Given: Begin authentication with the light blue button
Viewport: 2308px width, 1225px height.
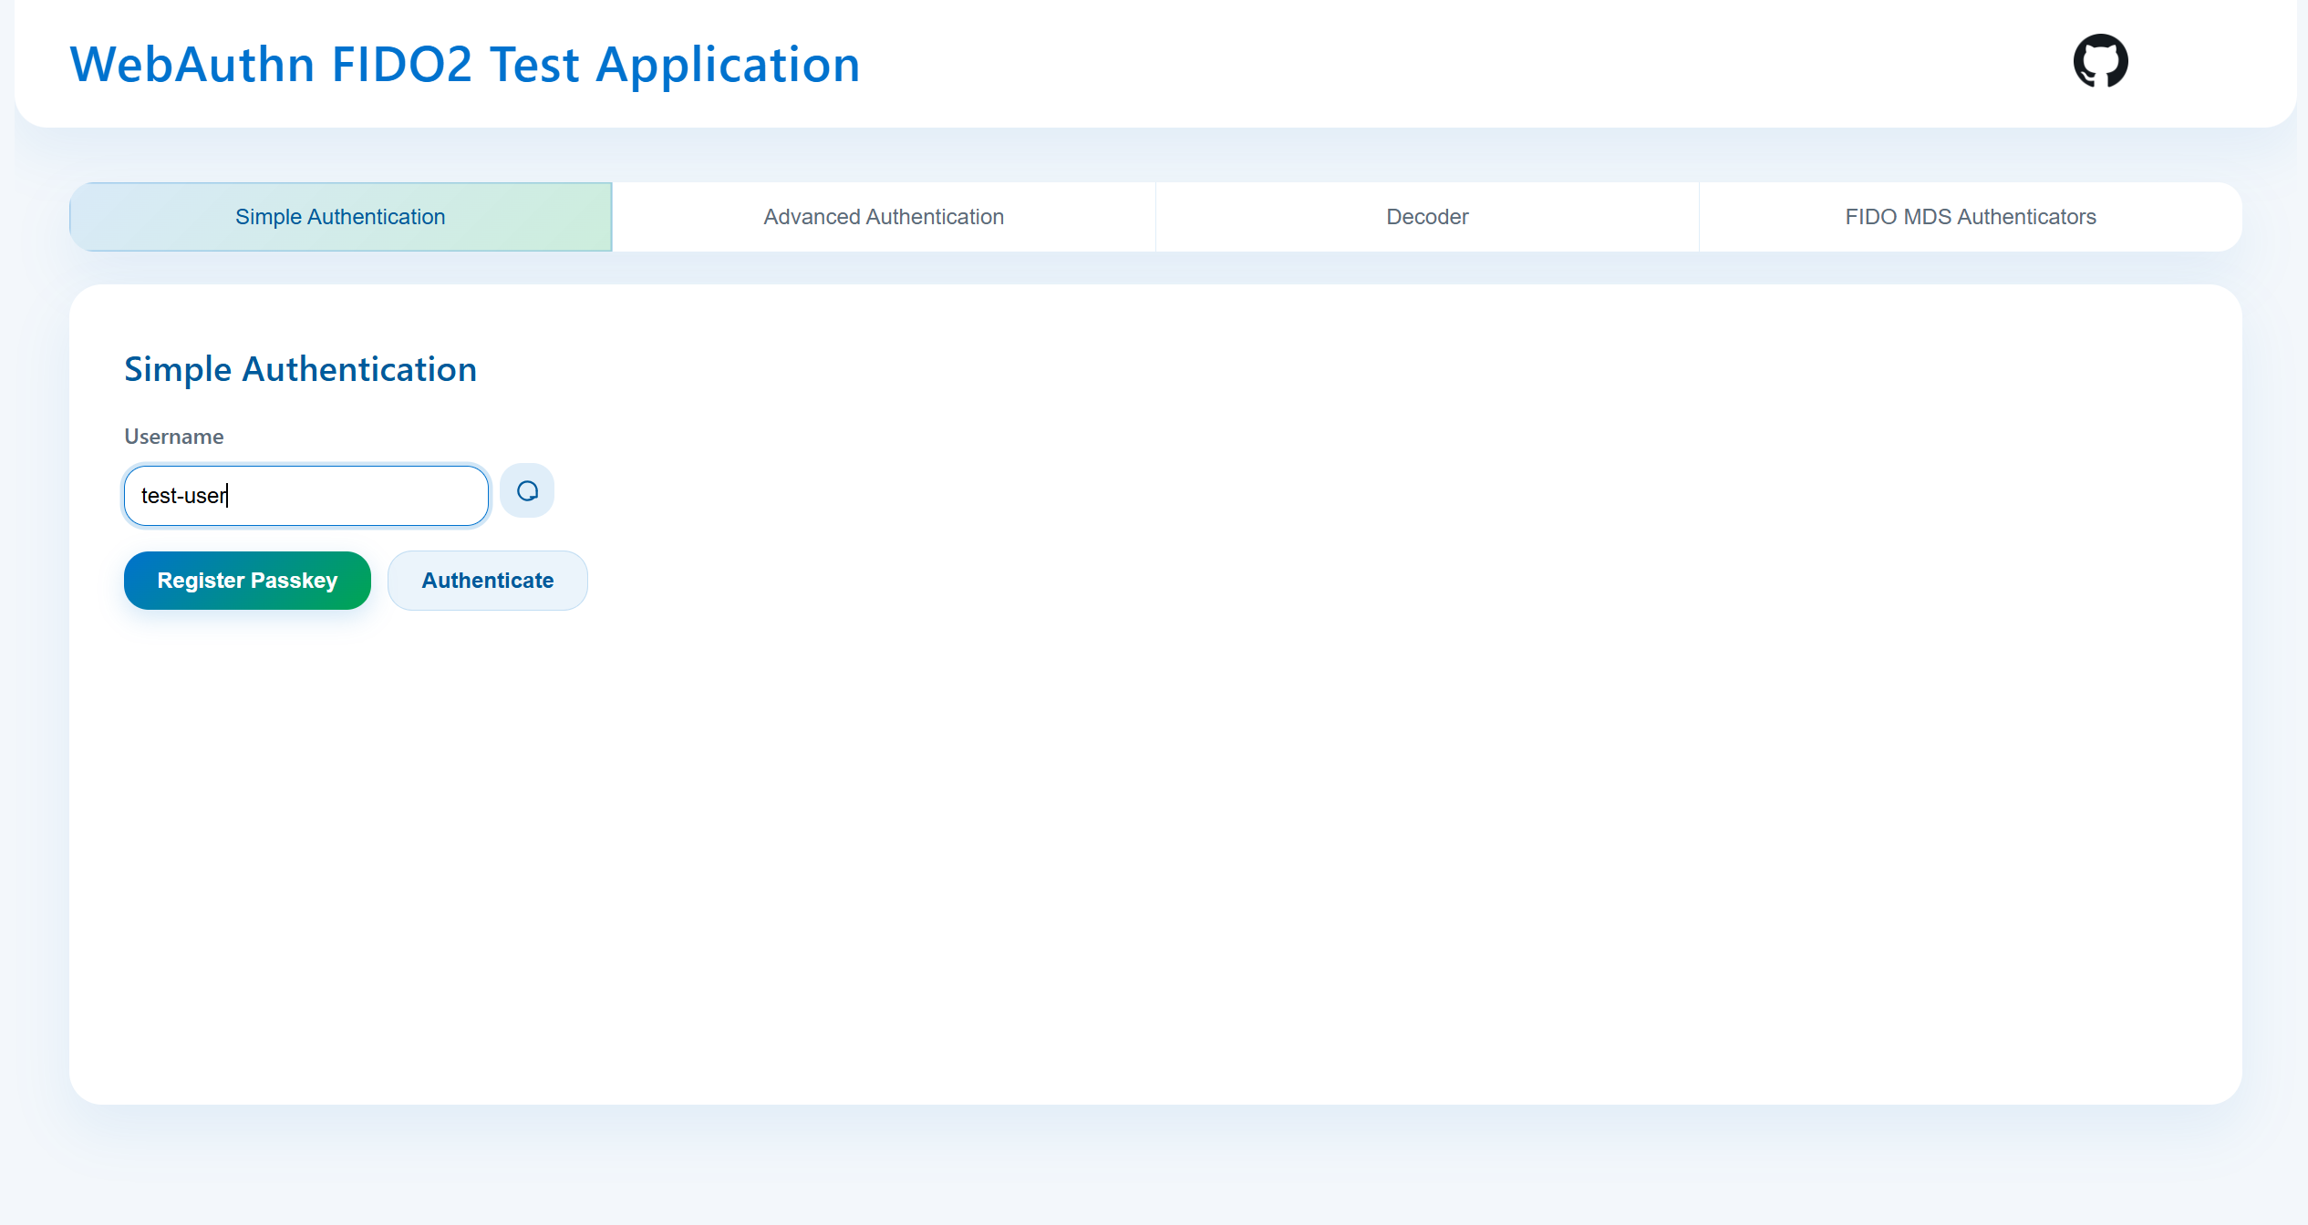Looking at the screenshot, I should tap(487, 581).
